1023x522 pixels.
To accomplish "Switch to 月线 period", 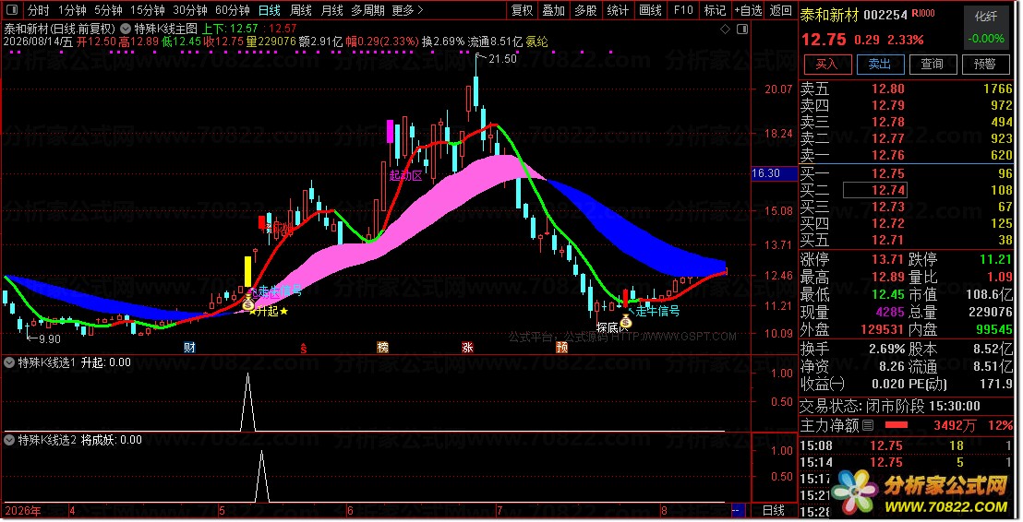I will tap(332, 10).
